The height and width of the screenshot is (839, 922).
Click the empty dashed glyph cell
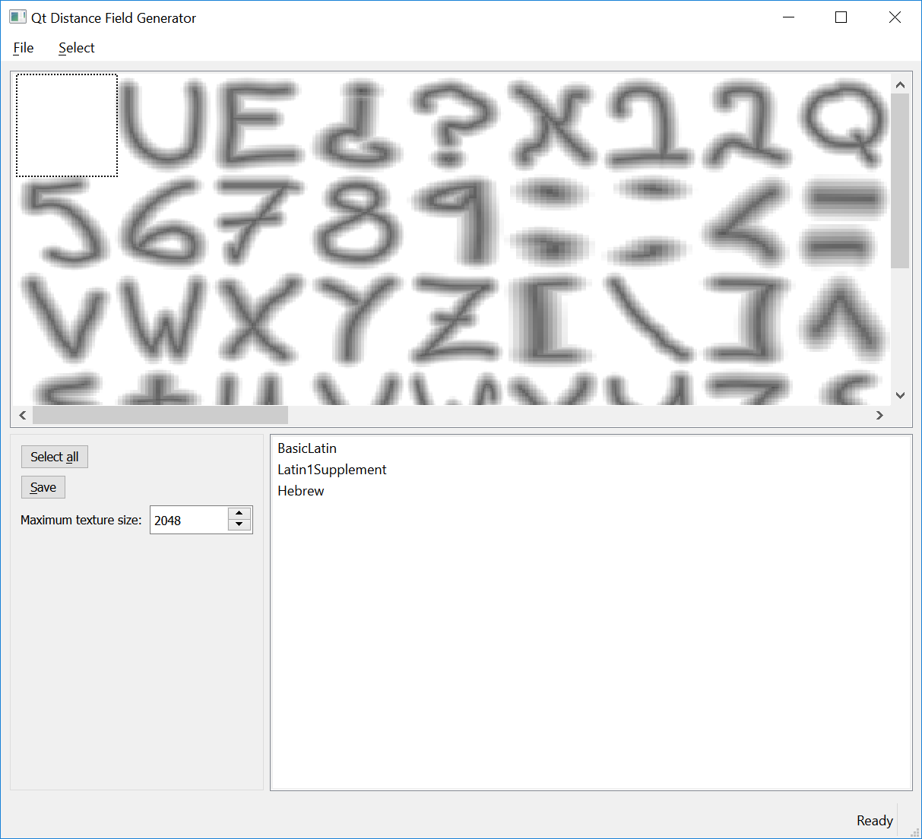(x=66, y=125)
